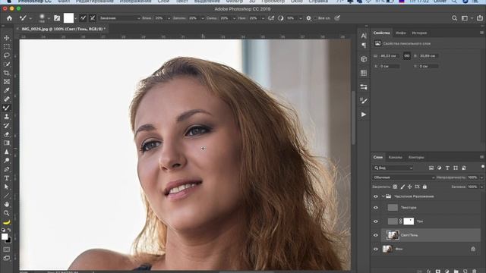This screenshot has height=273, width=486.
Task: Click the search icon in the options bar
Action: pyautogui.click(x=454, y=18)
